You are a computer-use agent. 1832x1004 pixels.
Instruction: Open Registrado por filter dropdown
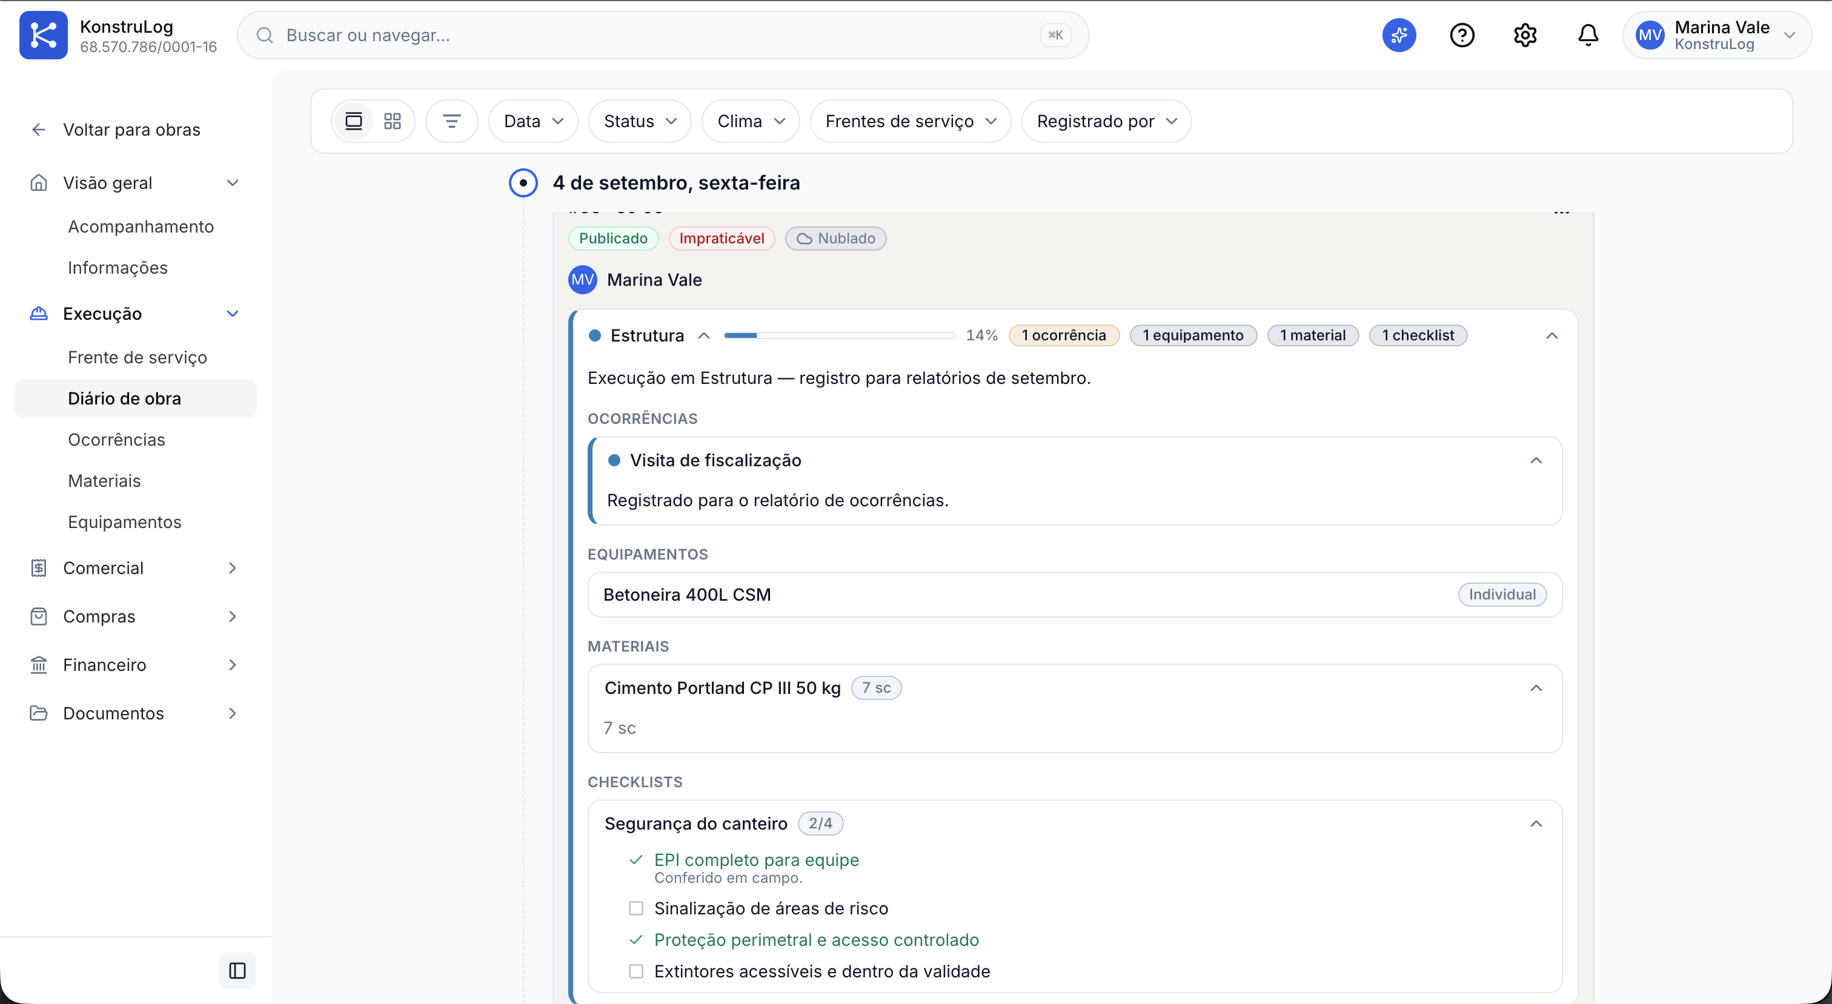pos(1107,122)
